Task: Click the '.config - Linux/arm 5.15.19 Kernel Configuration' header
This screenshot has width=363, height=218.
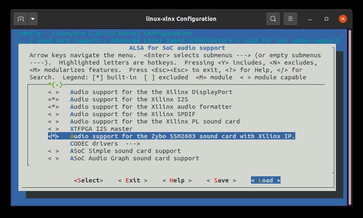Action: click(103, 33)
